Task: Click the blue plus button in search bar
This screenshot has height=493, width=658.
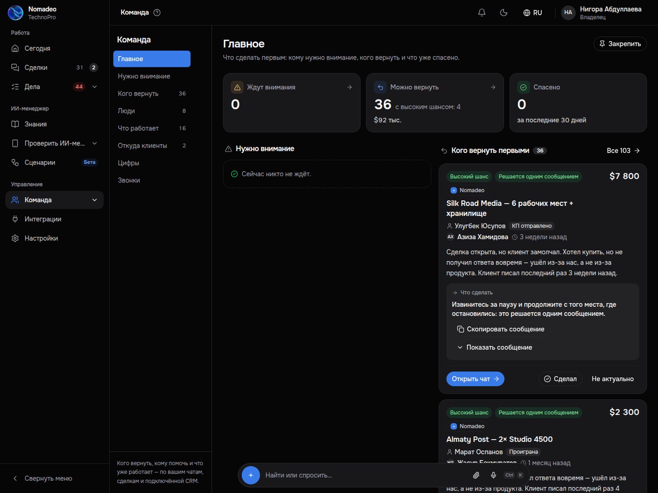Action: (x=251, y=475)
